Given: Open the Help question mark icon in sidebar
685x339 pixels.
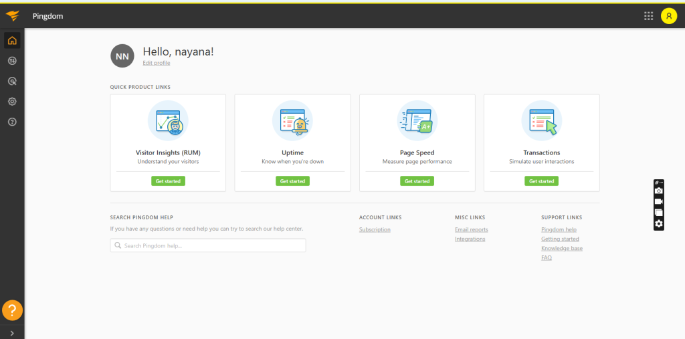Looking at the screenshot, I should point(12,122).
